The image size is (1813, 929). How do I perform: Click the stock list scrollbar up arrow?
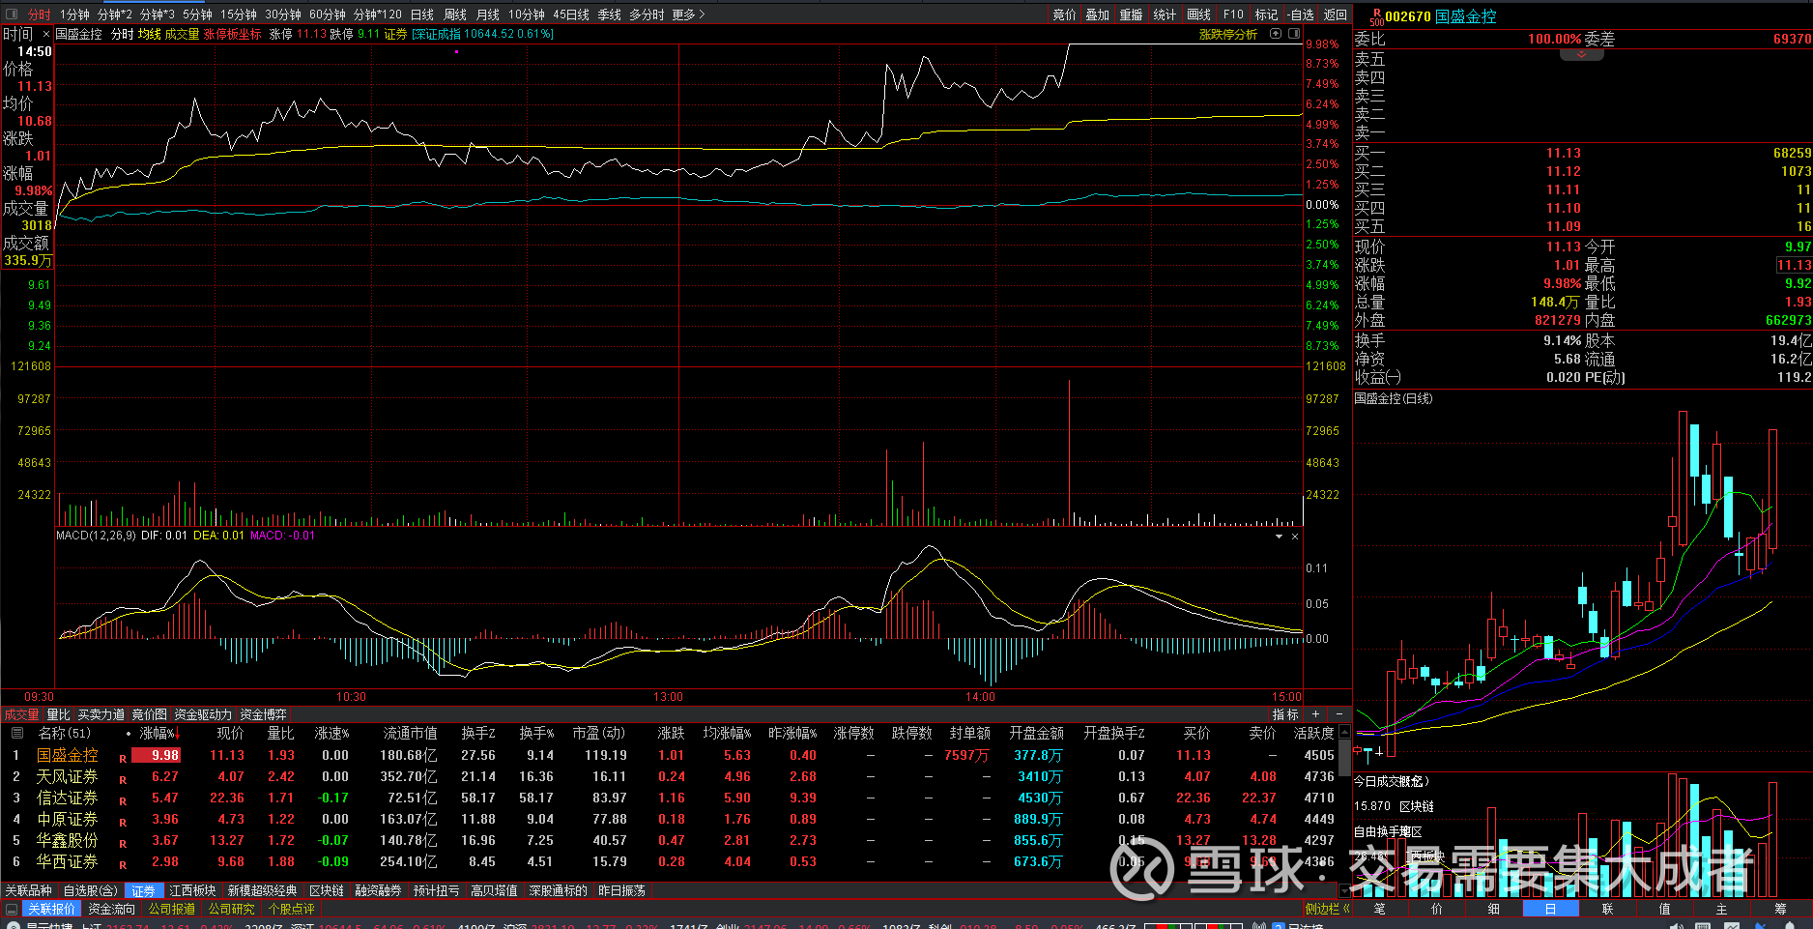point(1344,734)
